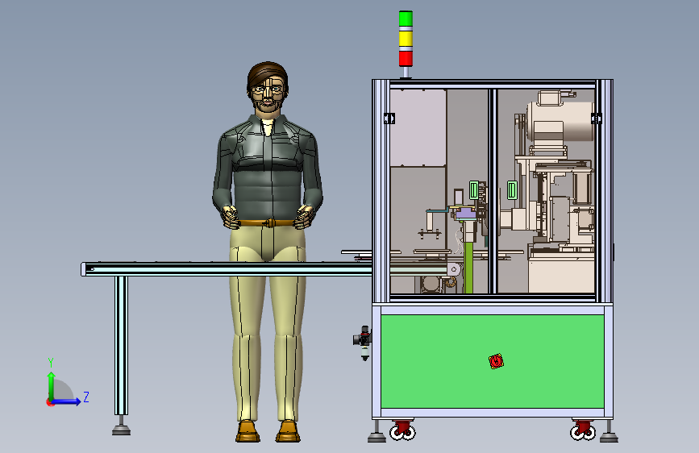Select the green vertical column inside enclosure

(x=468, y=268)
